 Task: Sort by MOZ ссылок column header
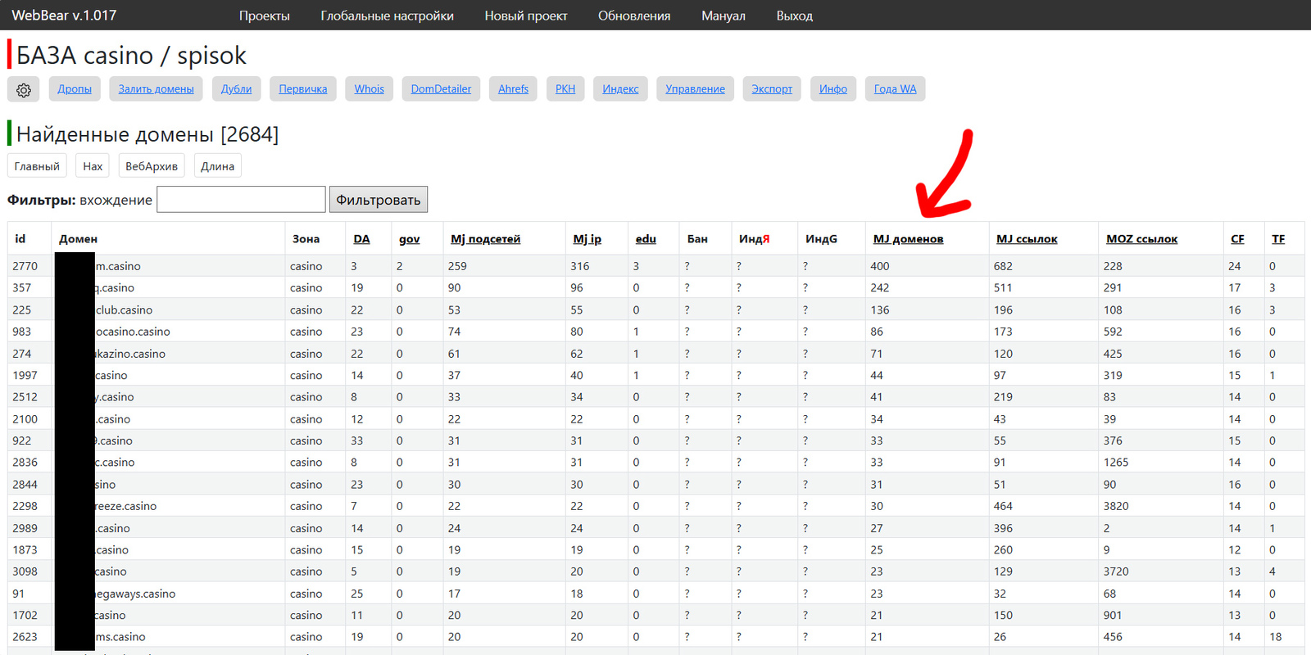coord(1141,239)
